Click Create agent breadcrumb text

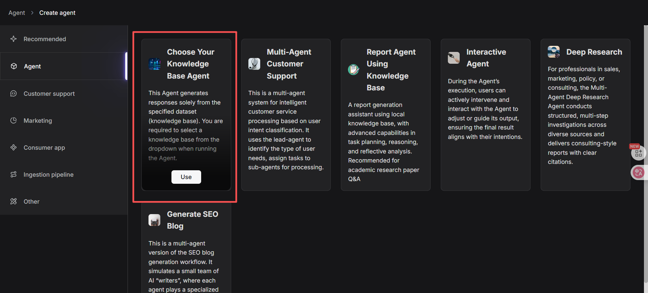click(57, 13)
